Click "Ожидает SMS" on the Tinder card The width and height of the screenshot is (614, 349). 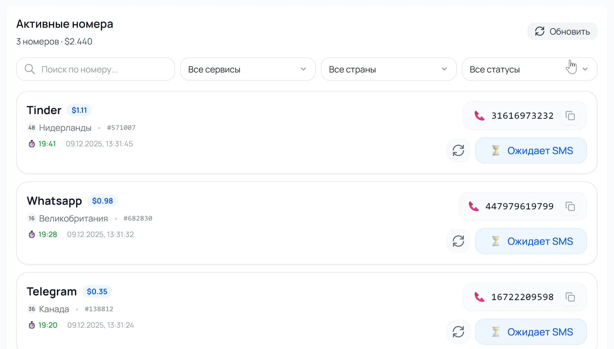(531, 151)
